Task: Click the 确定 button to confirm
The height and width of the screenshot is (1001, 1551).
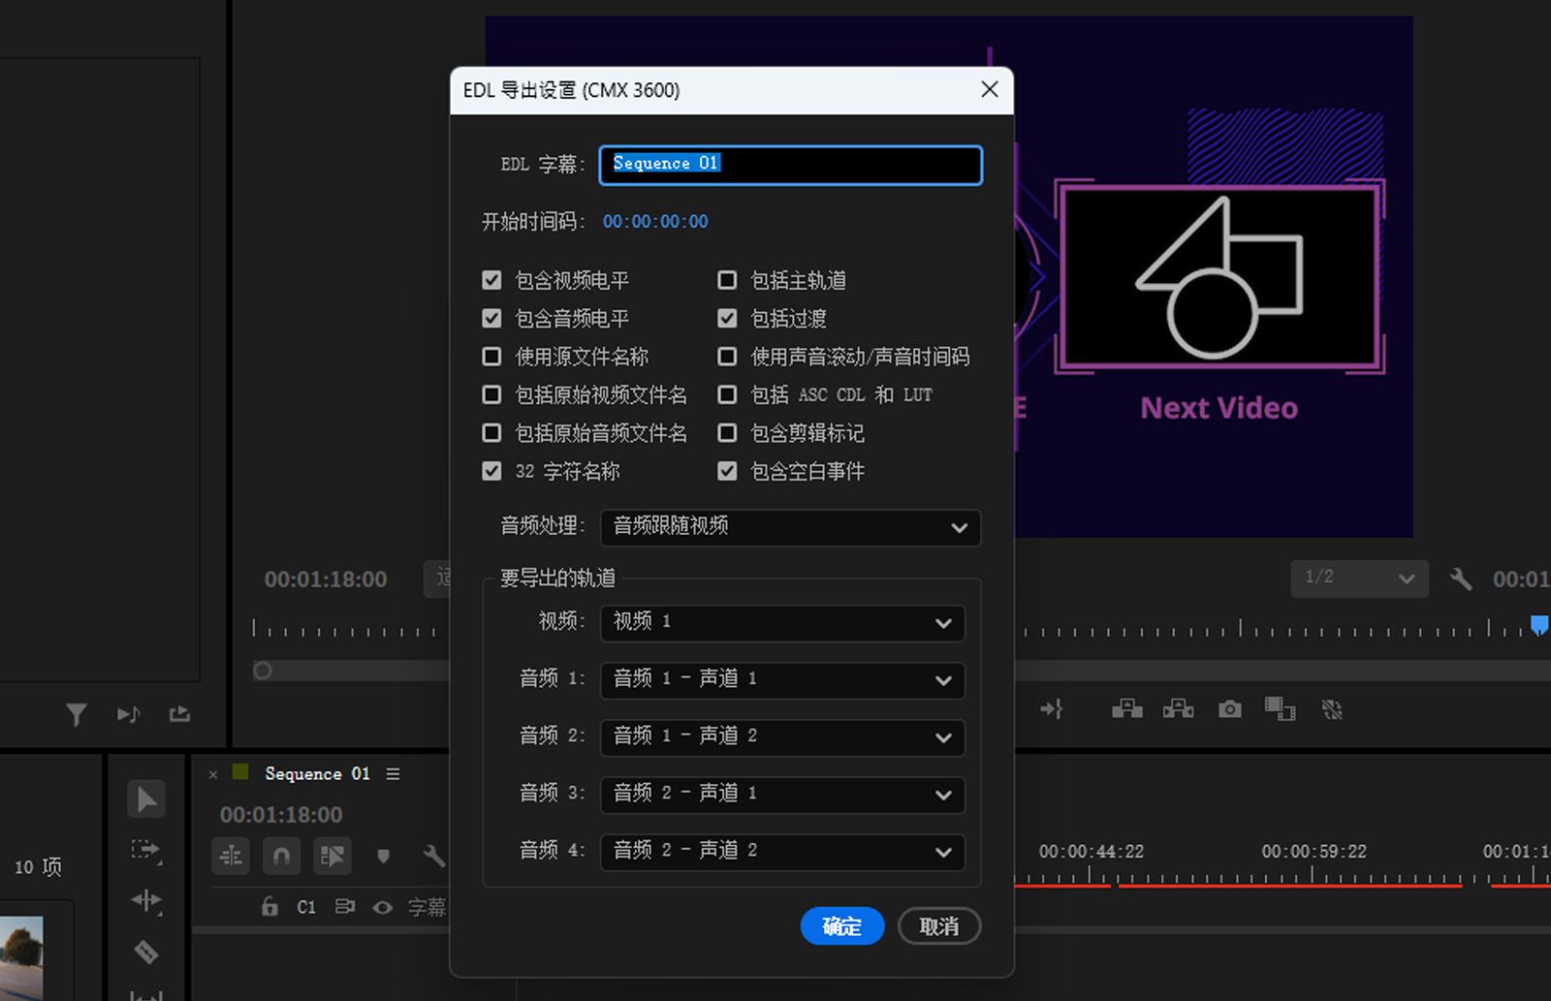Action: 841,926
